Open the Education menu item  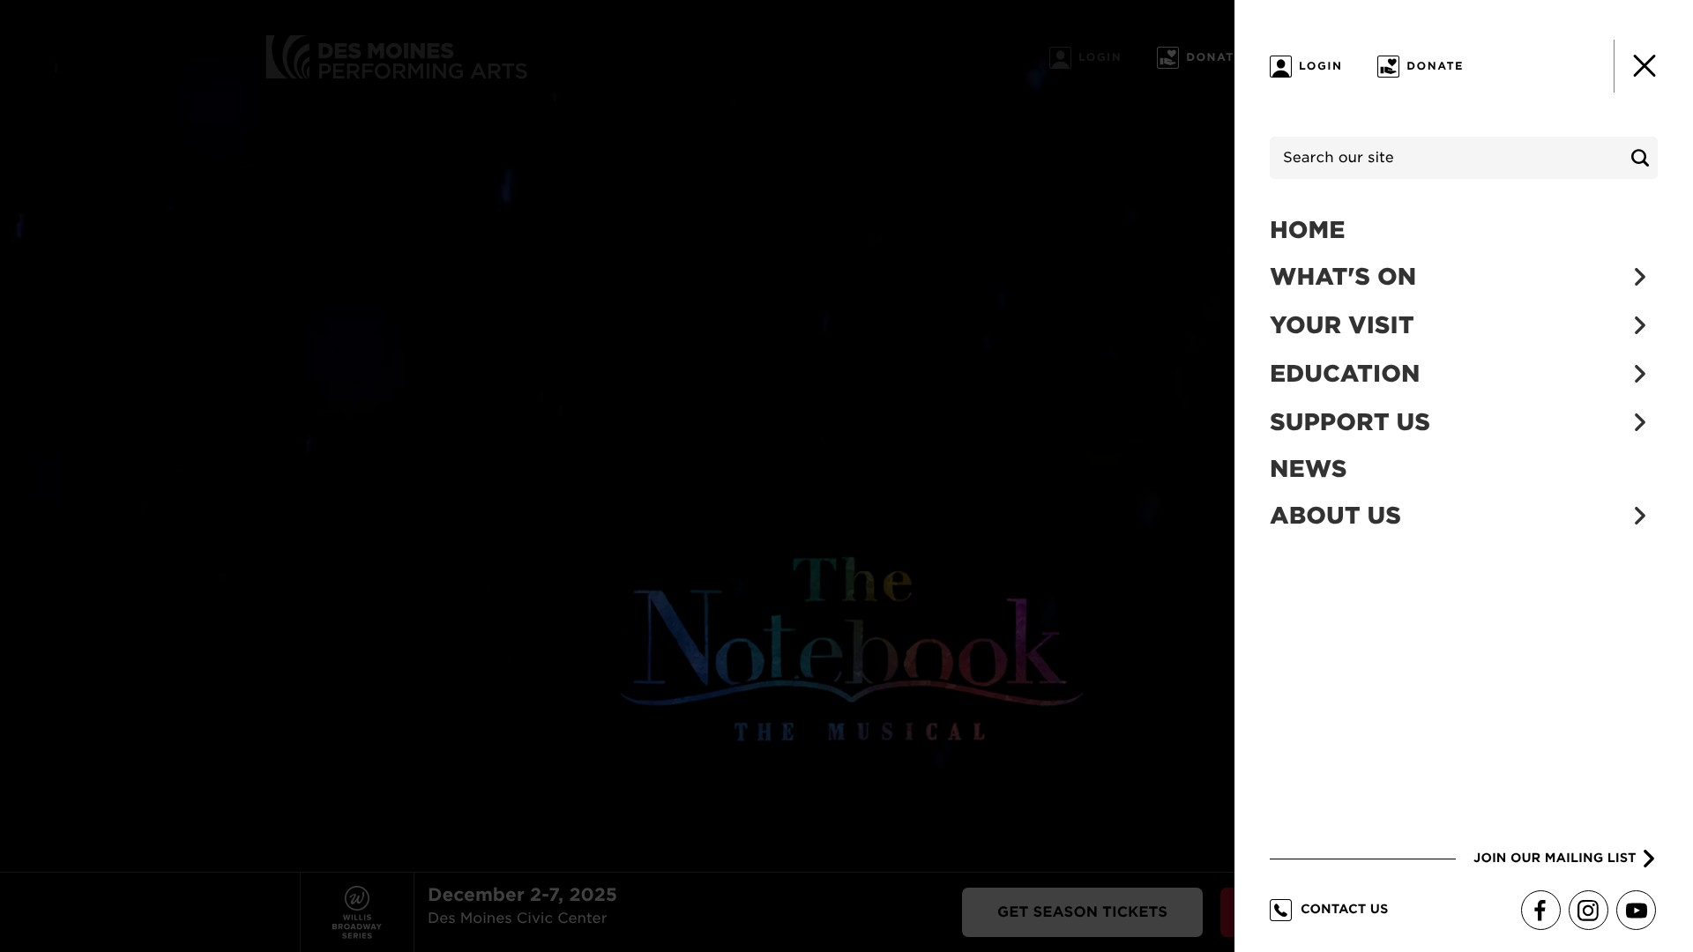click(1345, 374)
